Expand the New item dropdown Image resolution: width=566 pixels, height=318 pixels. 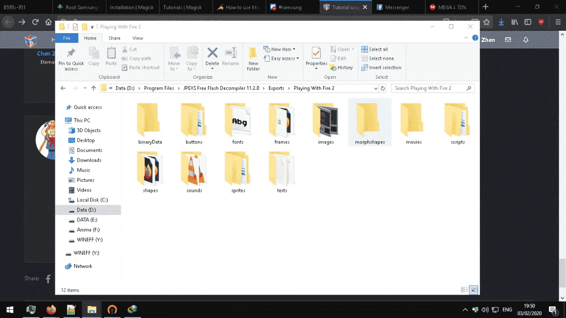click(280, 49)
